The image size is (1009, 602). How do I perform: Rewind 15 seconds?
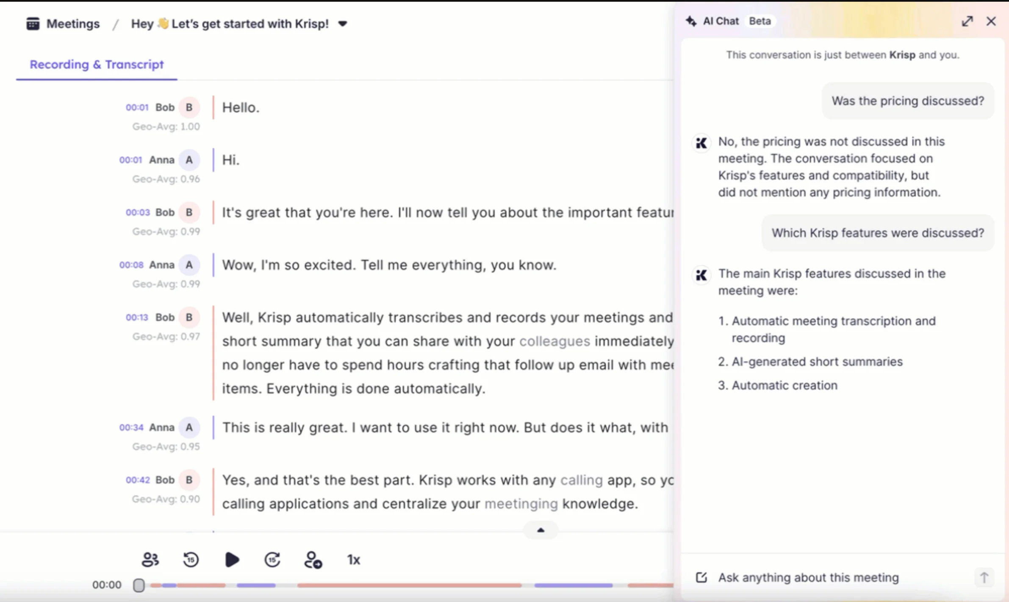[191, 560]
